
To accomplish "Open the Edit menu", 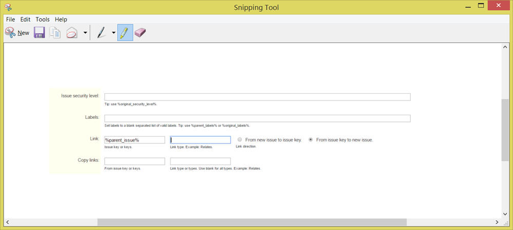I will click(x=25, y=19).
